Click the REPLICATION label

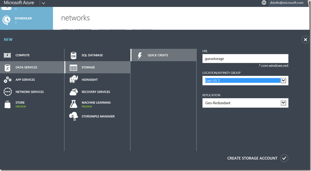[211, 95]
